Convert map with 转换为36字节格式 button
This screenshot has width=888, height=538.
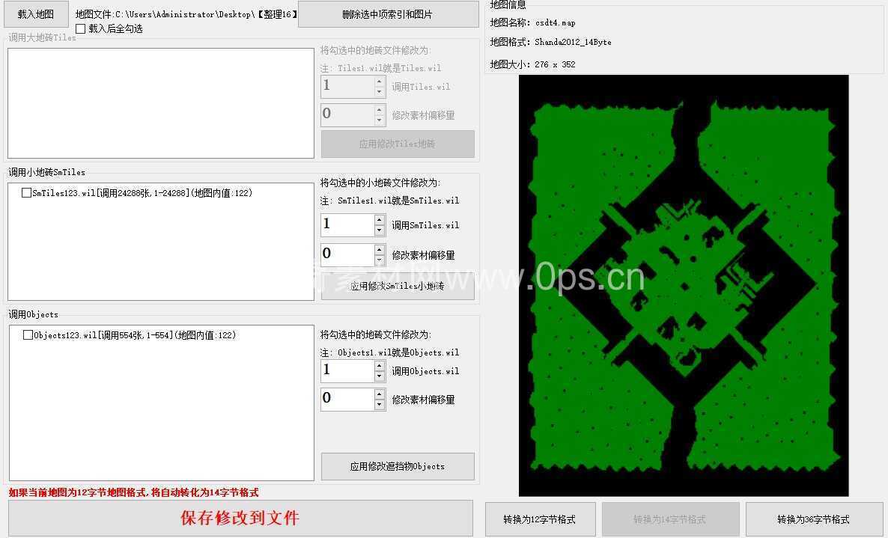point(813,519)
